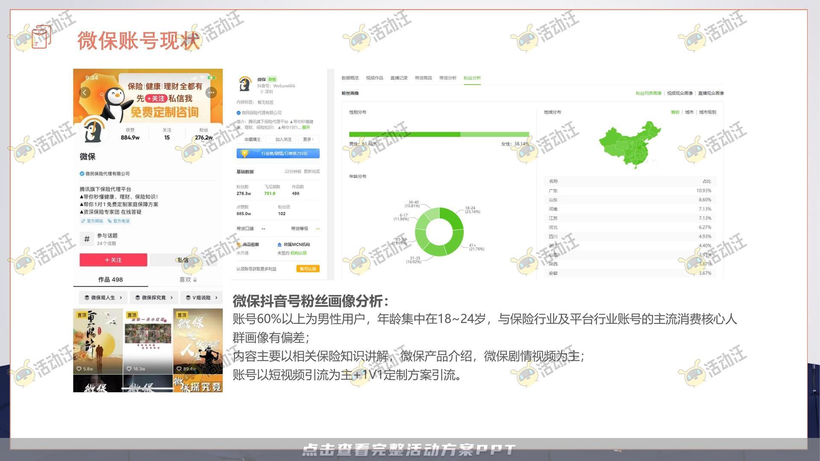Switch to 直播观众画像 view
Viewport: 820px width, 461px height.
click(x=711, y=93)
